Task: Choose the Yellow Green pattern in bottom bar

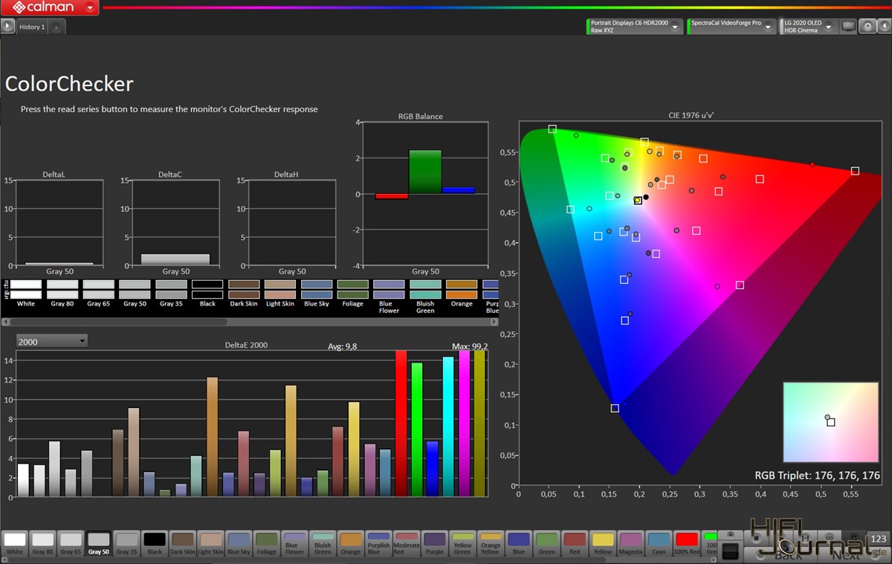Action: 462,543
